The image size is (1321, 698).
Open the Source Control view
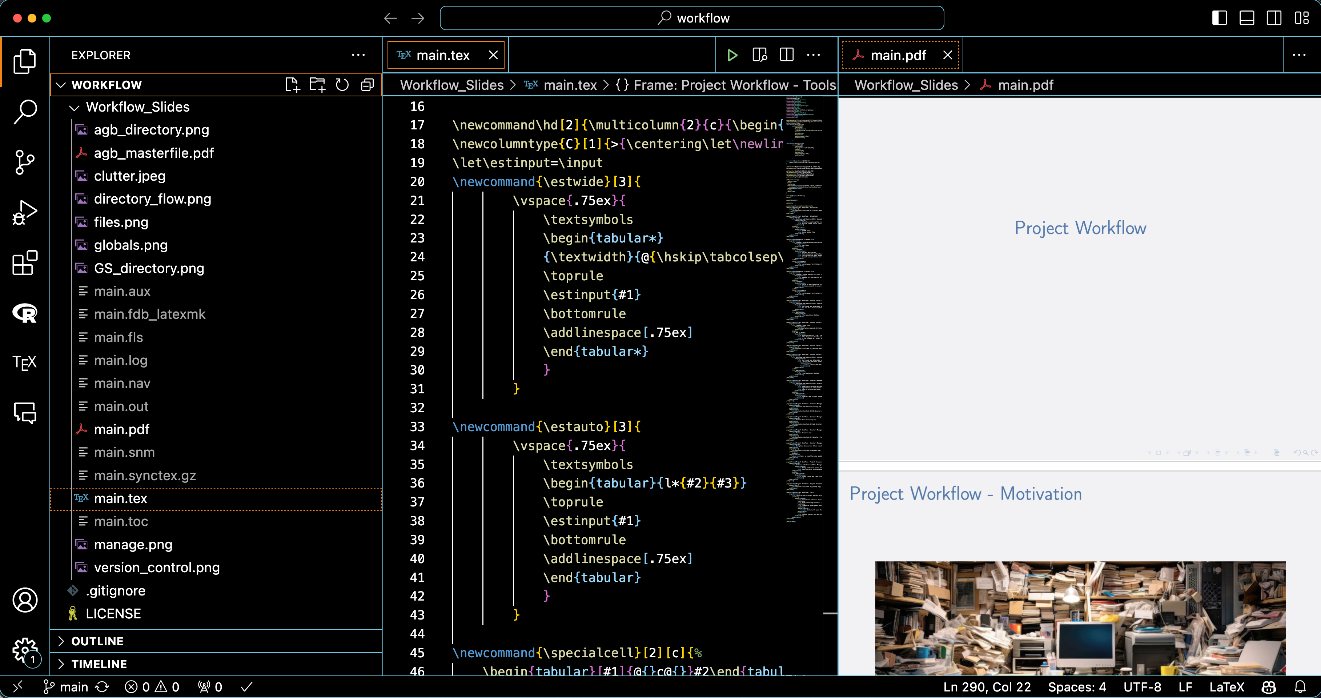[25, 162]
